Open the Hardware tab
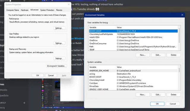This screenshot has height=111, width=190. [x=25, y=10]
